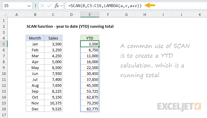Select column C header
Screen dimensions: 207x118
(53, 14)
